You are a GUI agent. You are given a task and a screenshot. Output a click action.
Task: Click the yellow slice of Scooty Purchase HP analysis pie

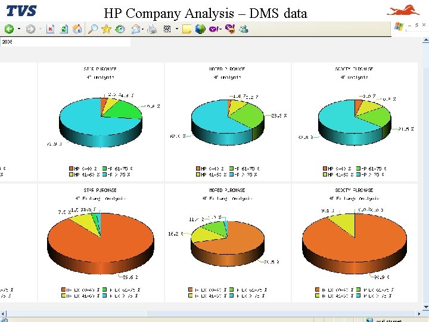point(371,107)
